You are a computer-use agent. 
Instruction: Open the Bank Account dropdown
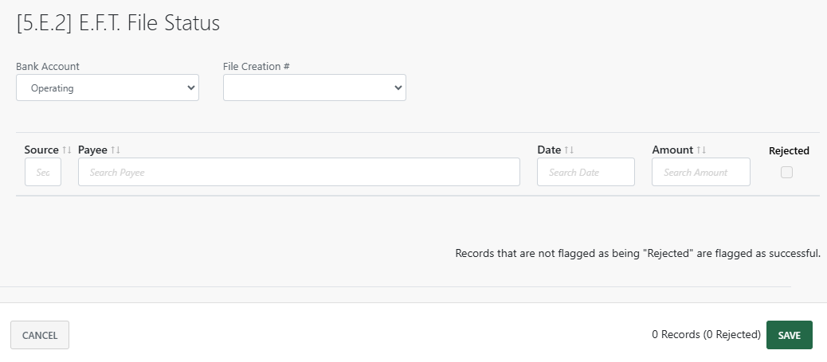pyautogui.click(x=108, y=88)
